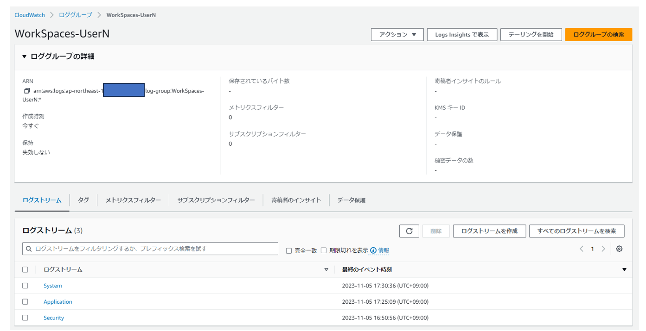Sort by 最終のイベント時刻 column arrow
The height and width of the screenshot is (331, 646).
(624, 269)
